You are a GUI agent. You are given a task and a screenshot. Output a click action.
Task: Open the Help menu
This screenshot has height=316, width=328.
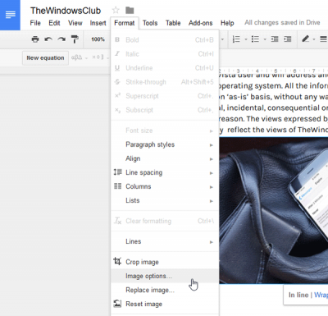pos(227,23)
